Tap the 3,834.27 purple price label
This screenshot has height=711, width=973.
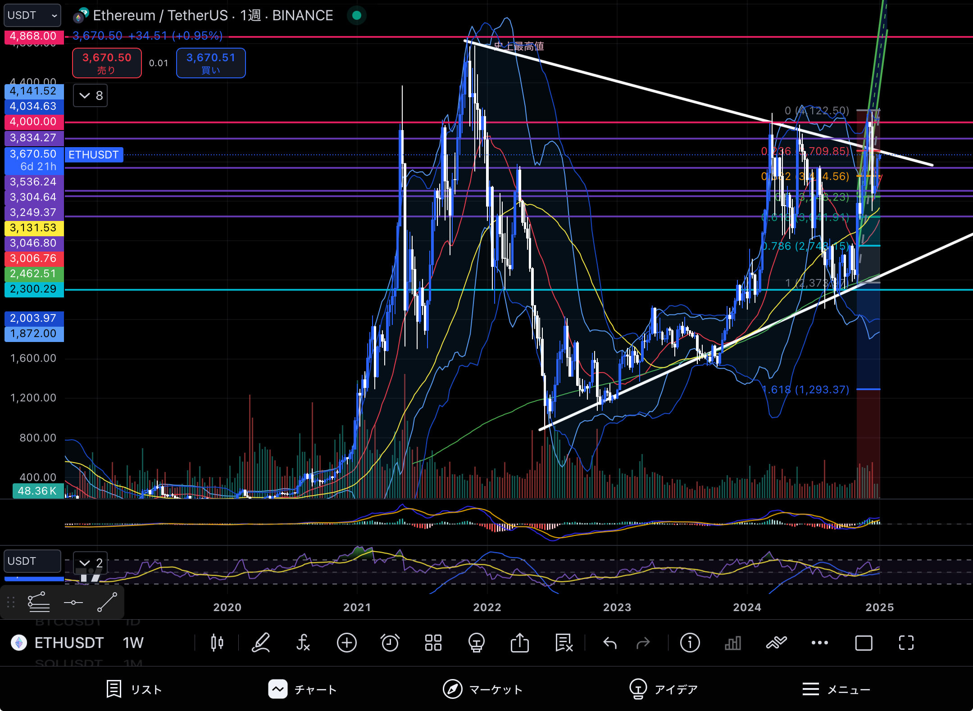tap(34, 138)
